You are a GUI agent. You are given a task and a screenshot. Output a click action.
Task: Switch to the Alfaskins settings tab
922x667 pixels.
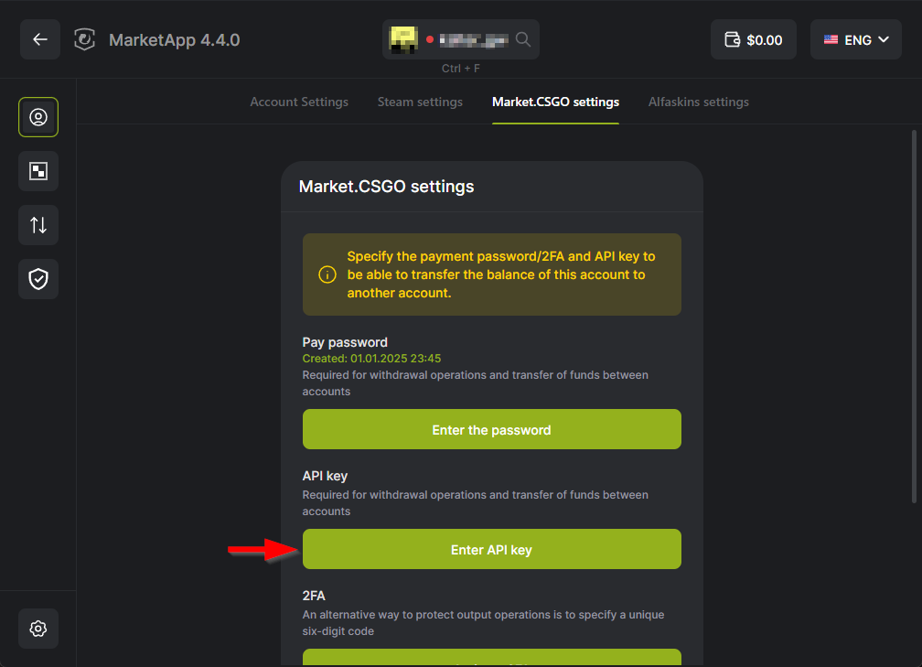coord(699,102)
